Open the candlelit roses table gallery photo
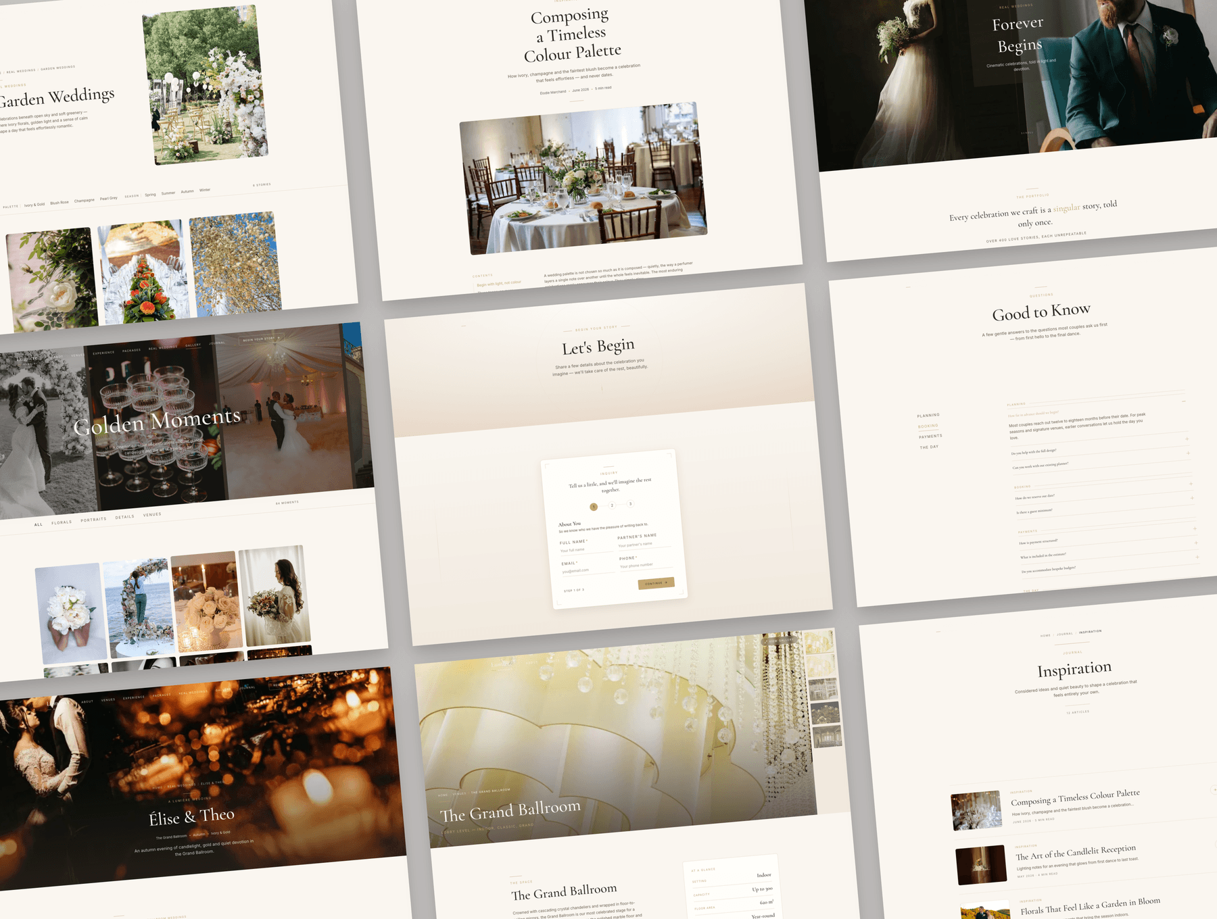Image resolution: width=1217 pixels, height=919 pixels. (207, 602)
